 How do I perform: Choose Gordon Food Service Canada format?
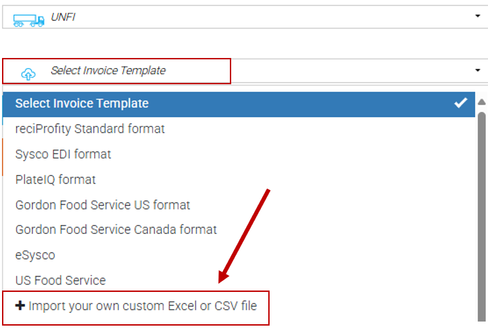pos(116,230)
